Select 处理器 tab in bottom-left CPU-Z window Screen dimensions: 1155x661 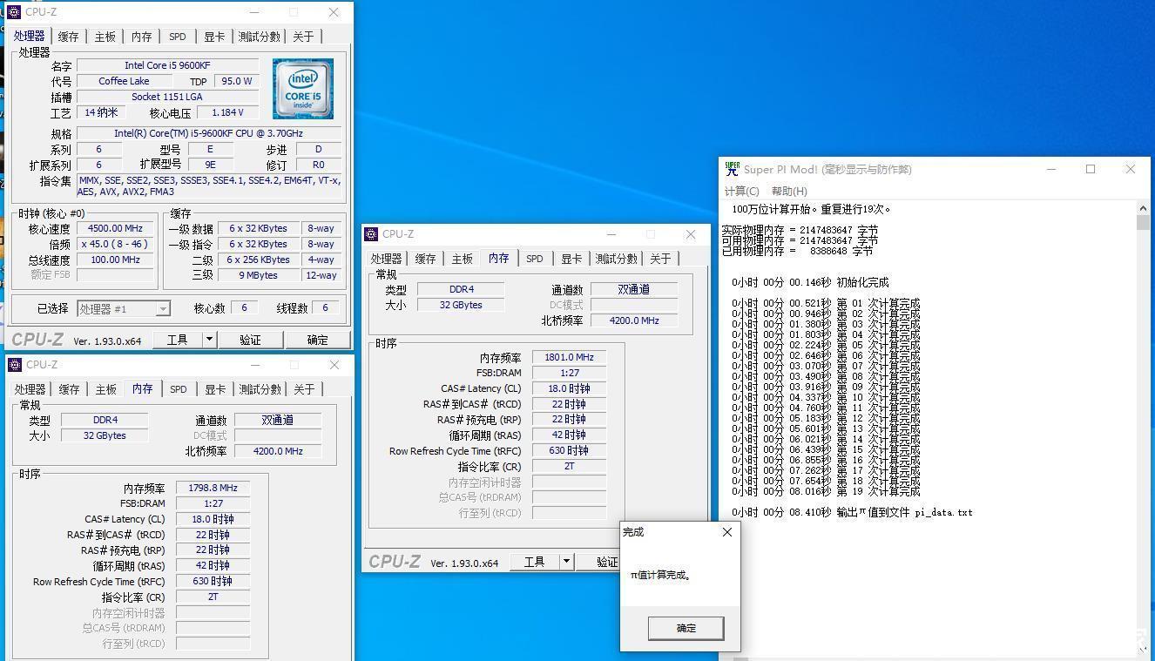point(30,389)
